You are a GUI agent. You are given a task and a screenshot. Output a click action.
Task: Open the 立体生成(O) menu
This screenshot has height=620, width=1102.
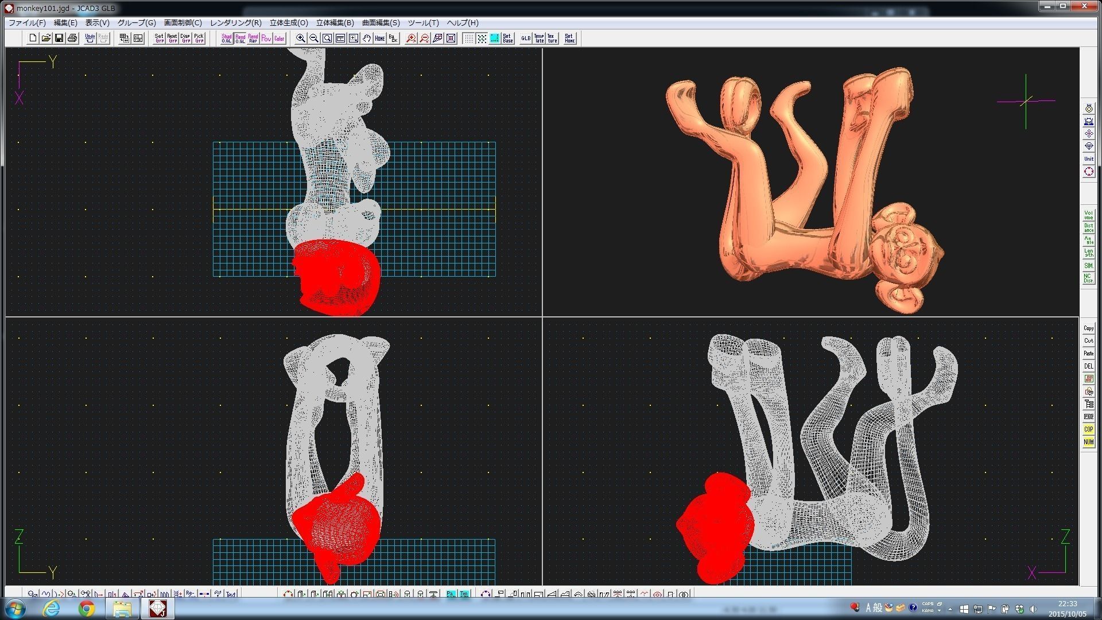(289, 23)
